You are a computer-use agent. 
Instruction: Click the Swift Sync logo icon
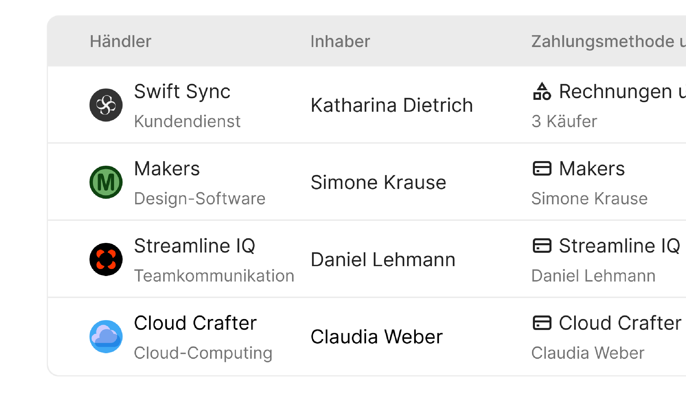click(106, 105)
